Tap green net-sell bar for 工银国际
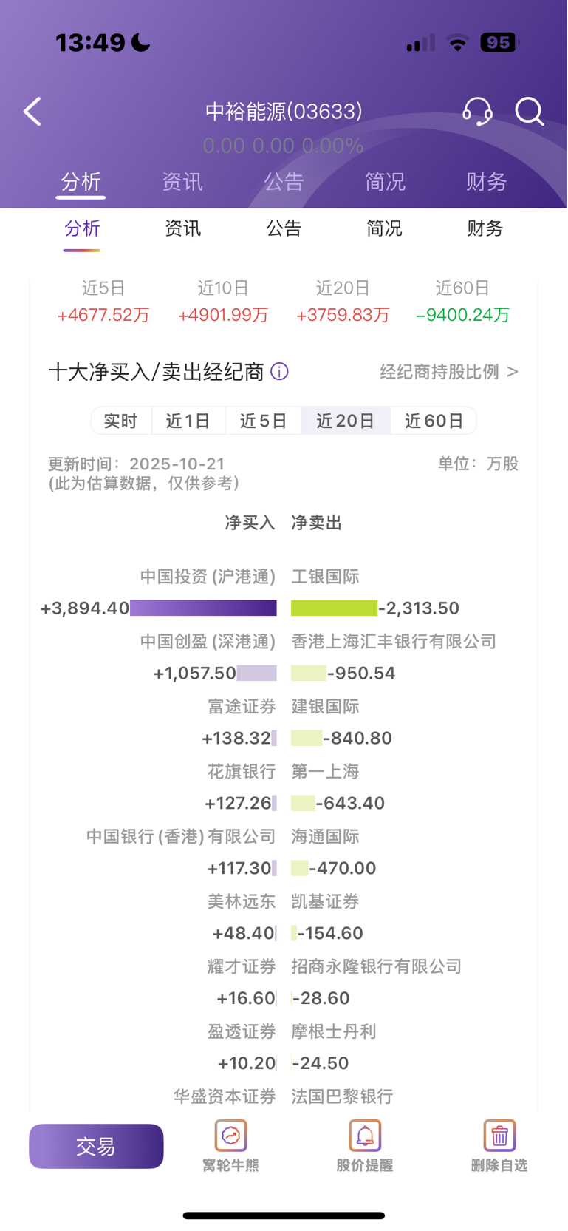 334,608
